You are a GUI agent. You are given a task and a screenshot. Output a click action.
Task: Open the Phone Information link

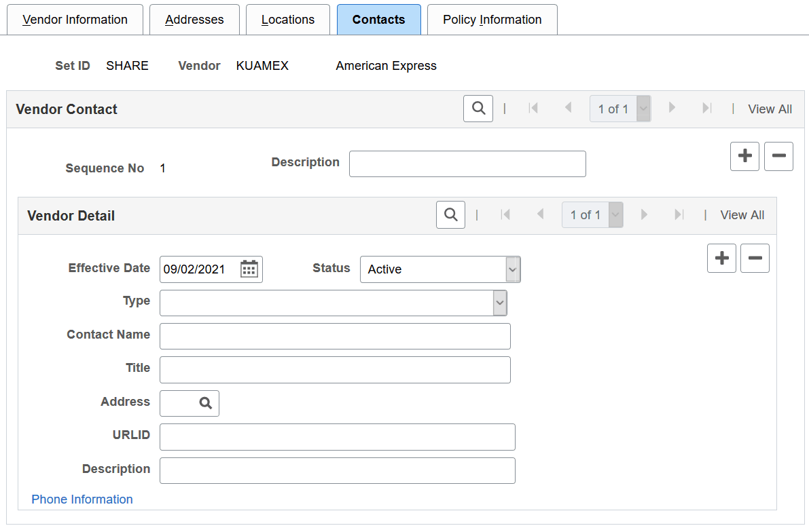pyautogui.click(x=82, y=499)
